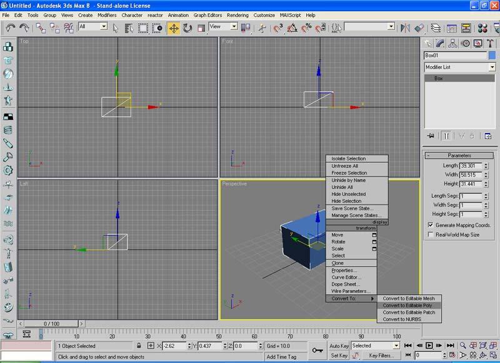Click the Height spinner arrows
This screenshot has width=500, height=363.
point(486,184)
